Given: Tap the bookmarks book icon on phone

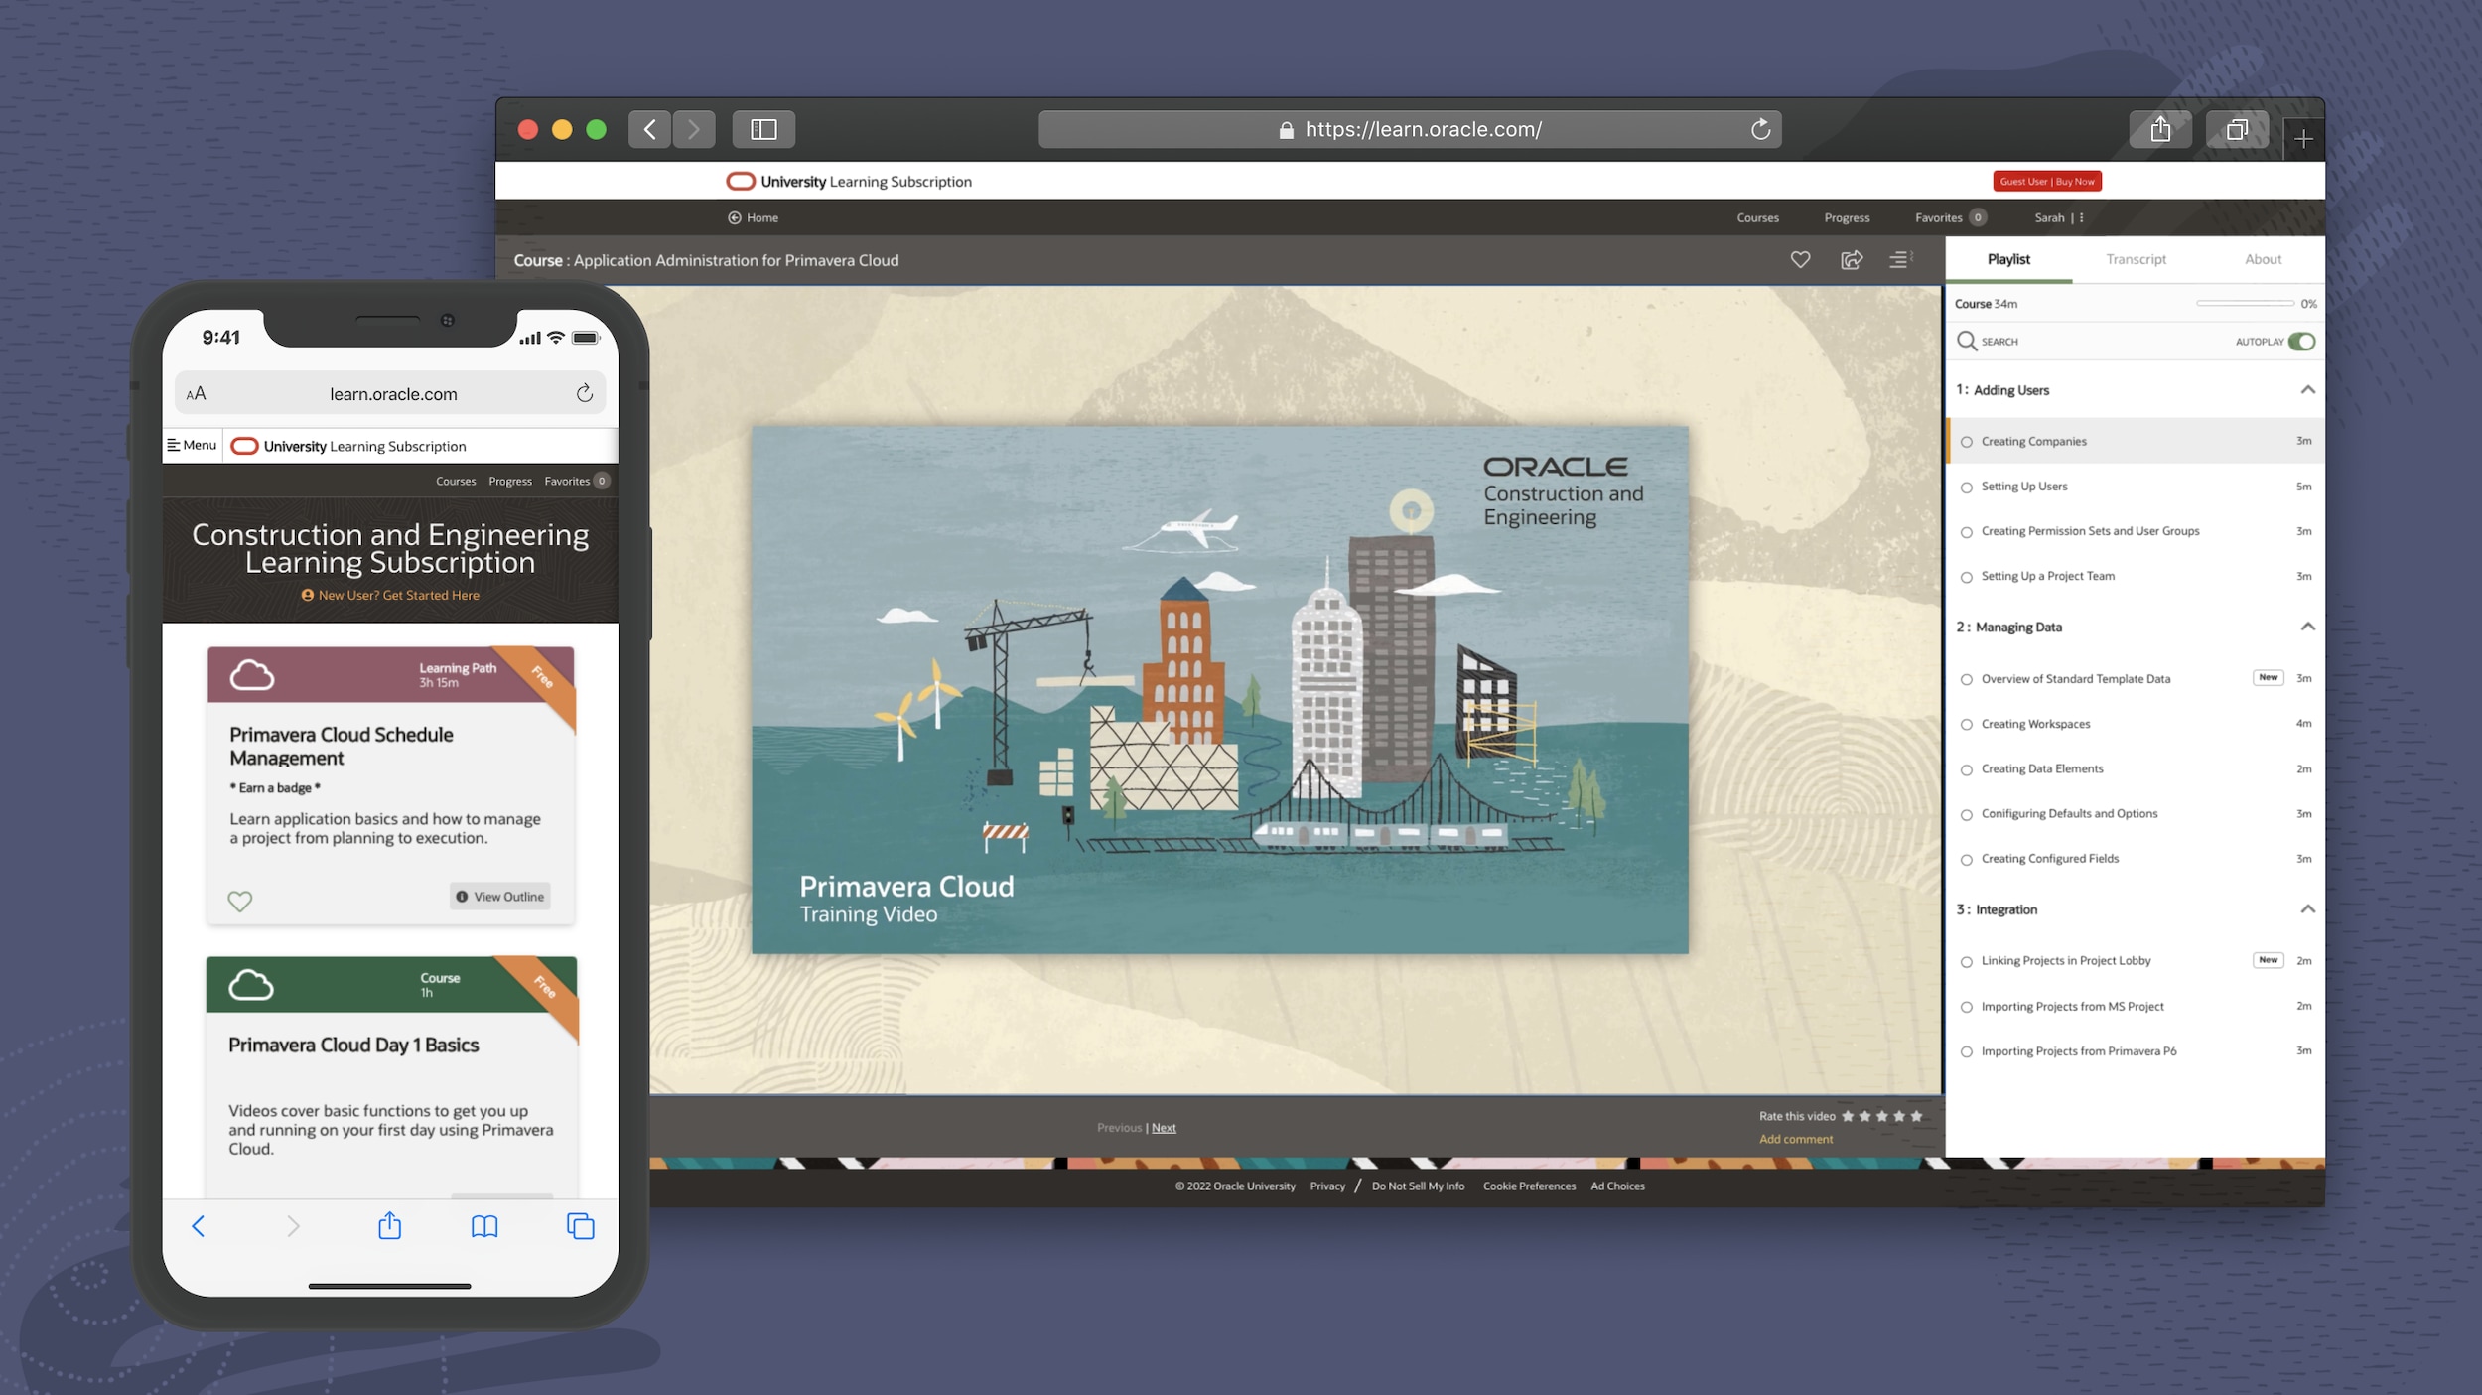Looking at the screenshot, I should 484,1227.
